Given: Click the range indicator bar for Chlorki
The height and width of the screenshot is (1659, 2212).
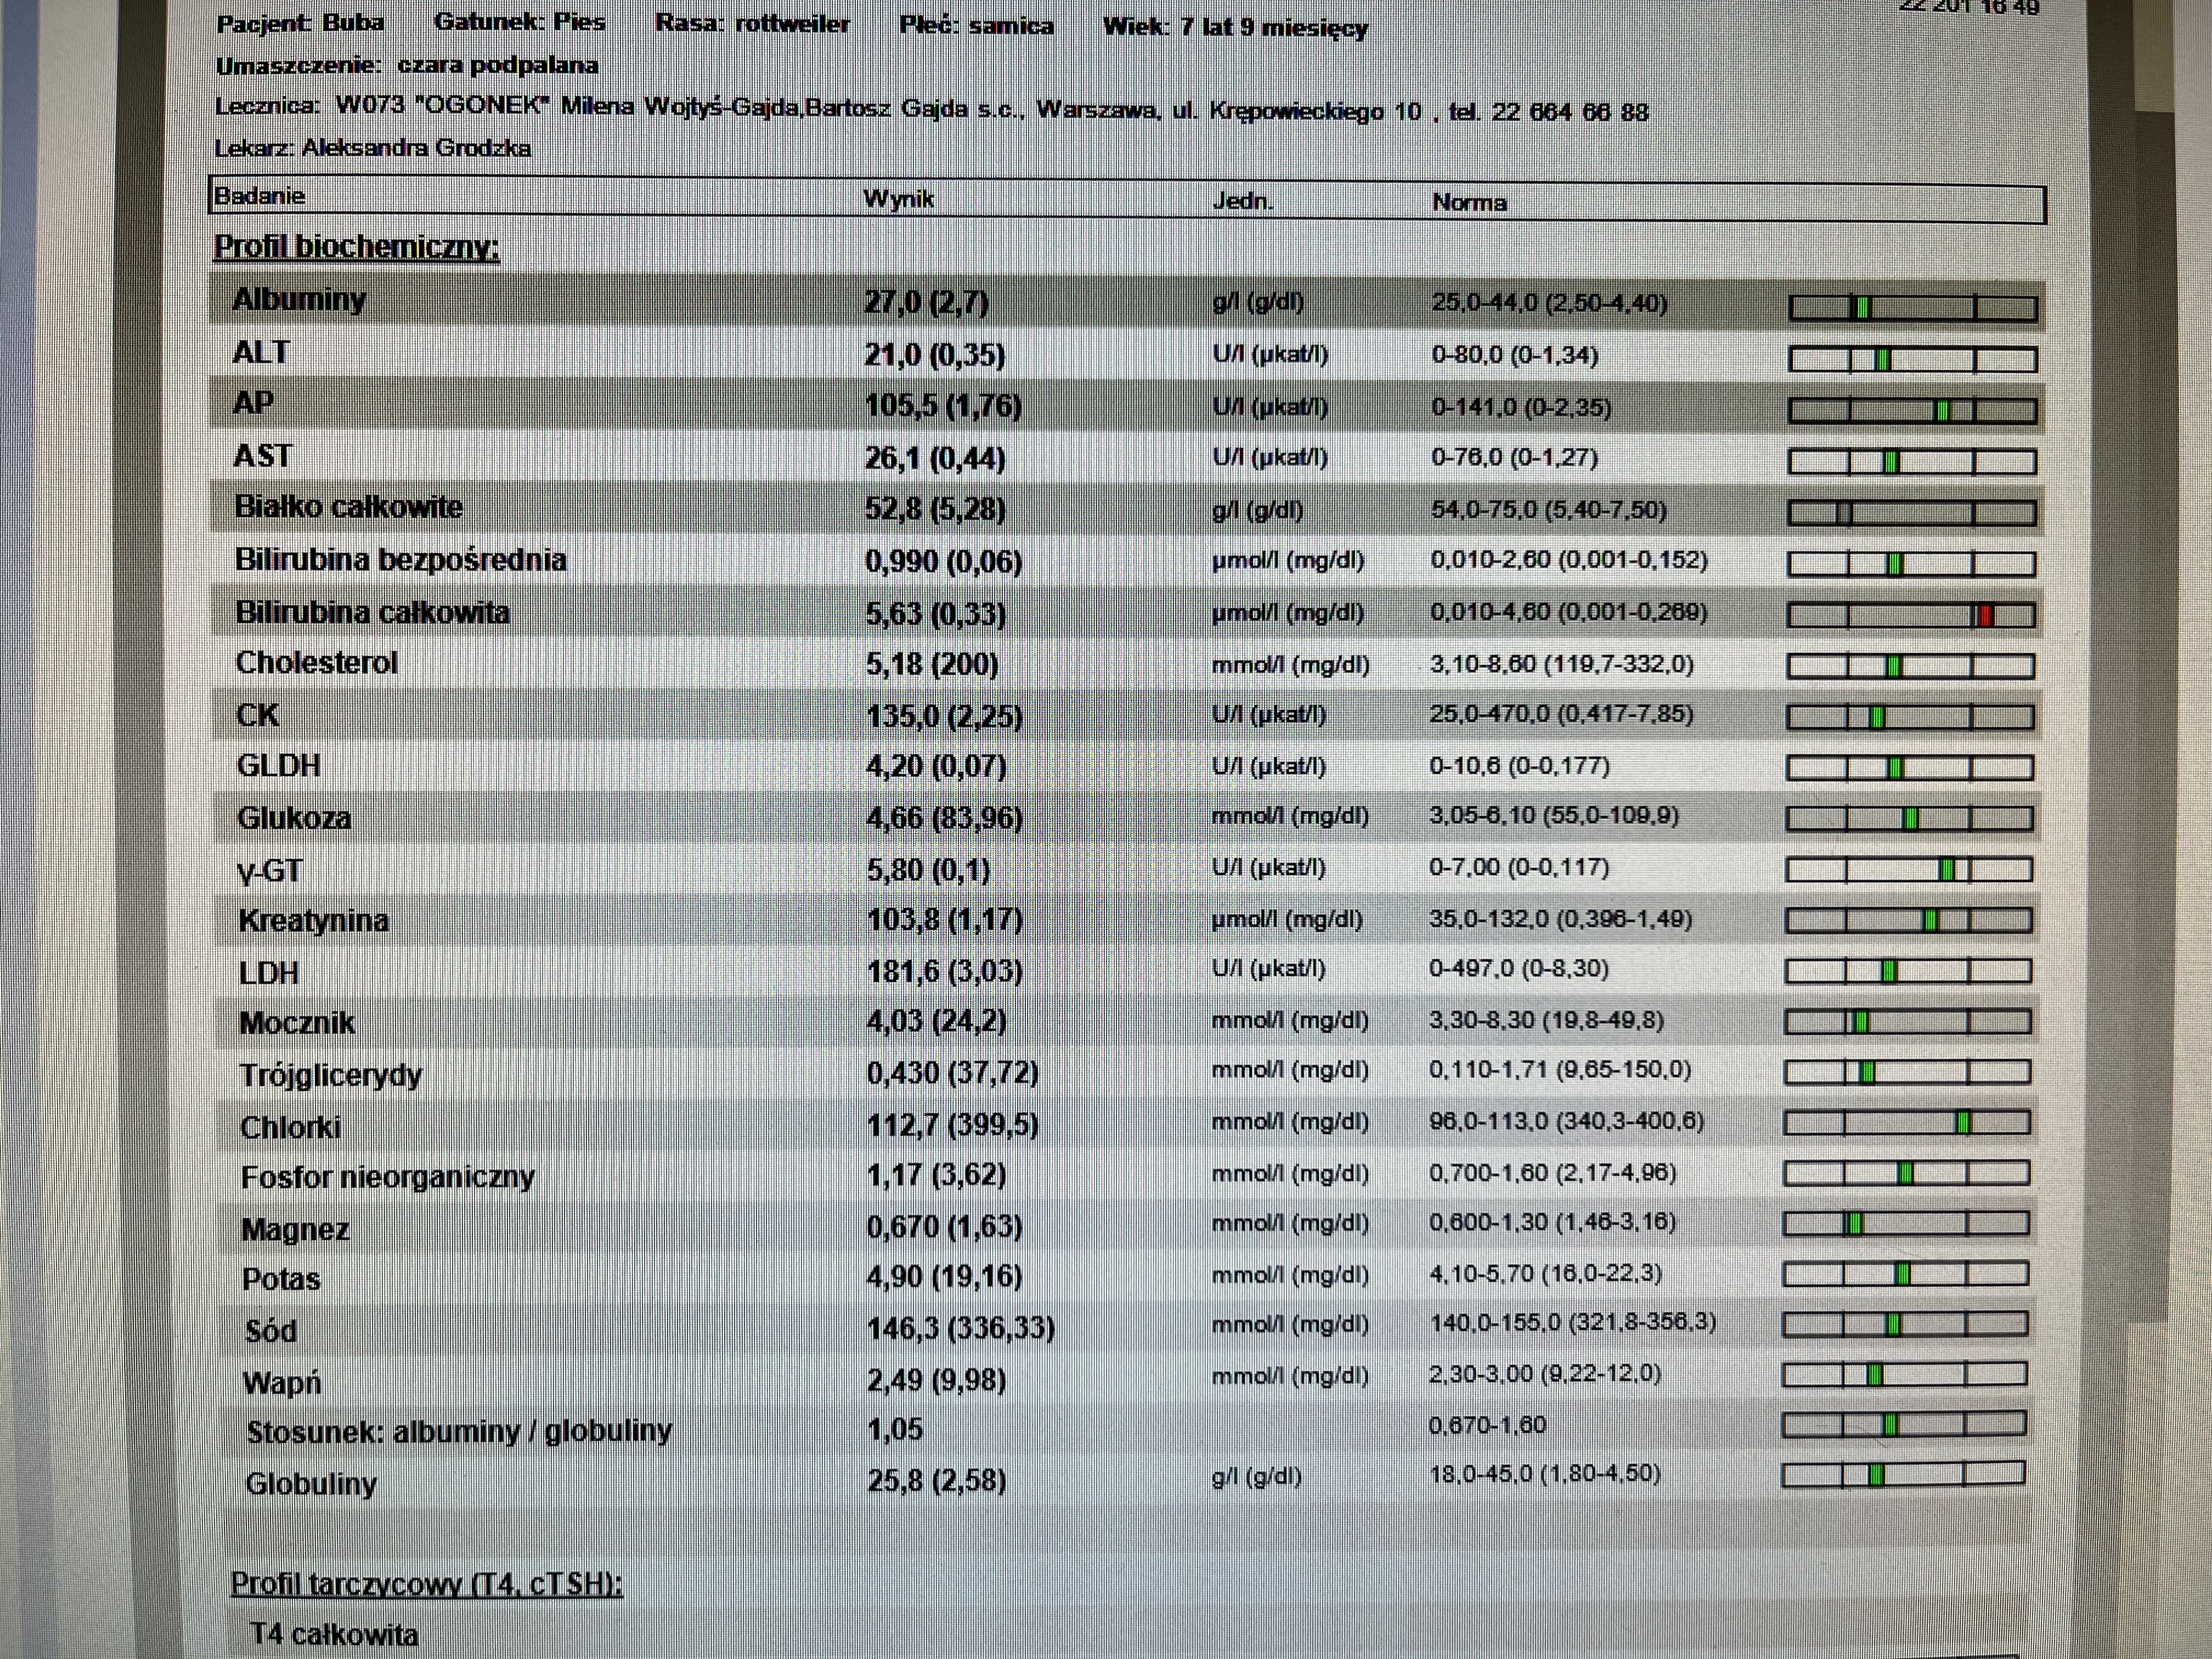Looking at the screenshot, I should pyautogui.click(x=1907, y=1123).
